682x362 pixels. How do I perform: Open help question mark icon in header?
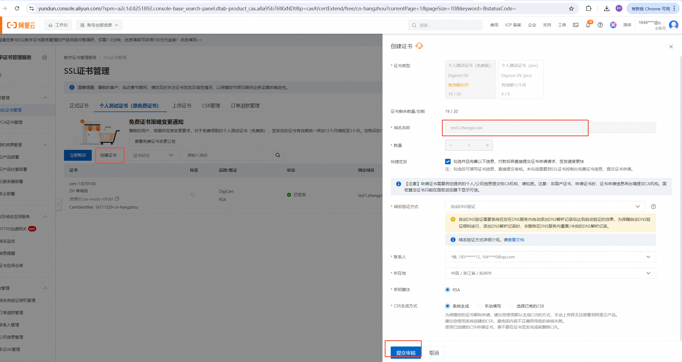600,25
